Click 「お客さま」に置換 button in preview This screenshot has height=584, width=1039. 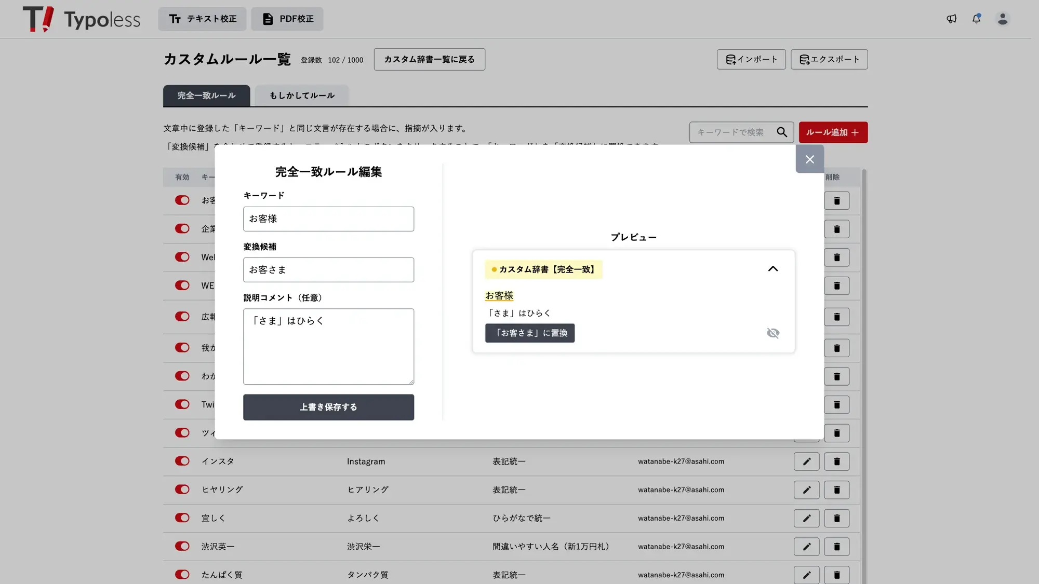(x=529, y=333)
